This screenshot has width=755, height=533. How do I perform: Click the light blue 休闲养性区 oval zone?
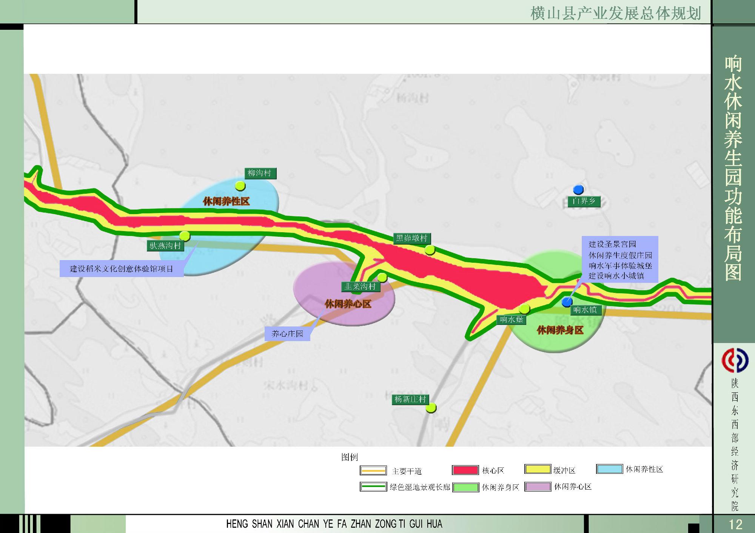[x=219, y=226]
